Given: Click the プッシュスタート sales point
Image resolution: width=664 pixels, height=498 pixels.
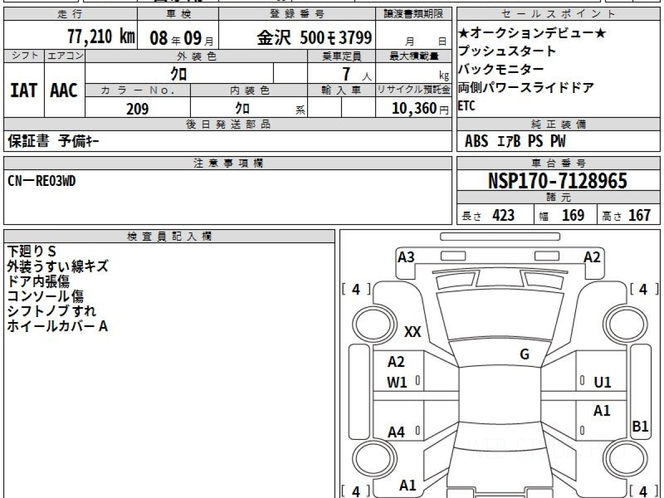Looking at the screenshot, I should 507,51.
